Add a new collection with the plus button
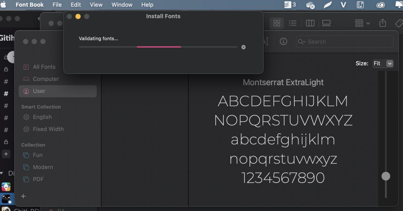The height and width of the screenshot is (211, 403). [23, 196]
